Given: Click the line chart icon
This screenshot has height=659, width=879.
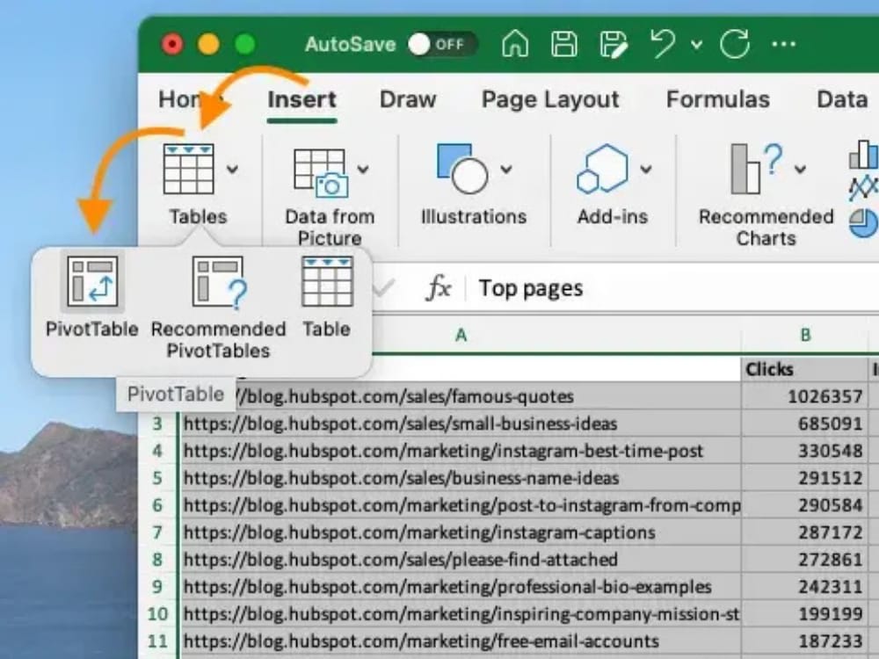Looking at the screenshot, I should point(864,188).
